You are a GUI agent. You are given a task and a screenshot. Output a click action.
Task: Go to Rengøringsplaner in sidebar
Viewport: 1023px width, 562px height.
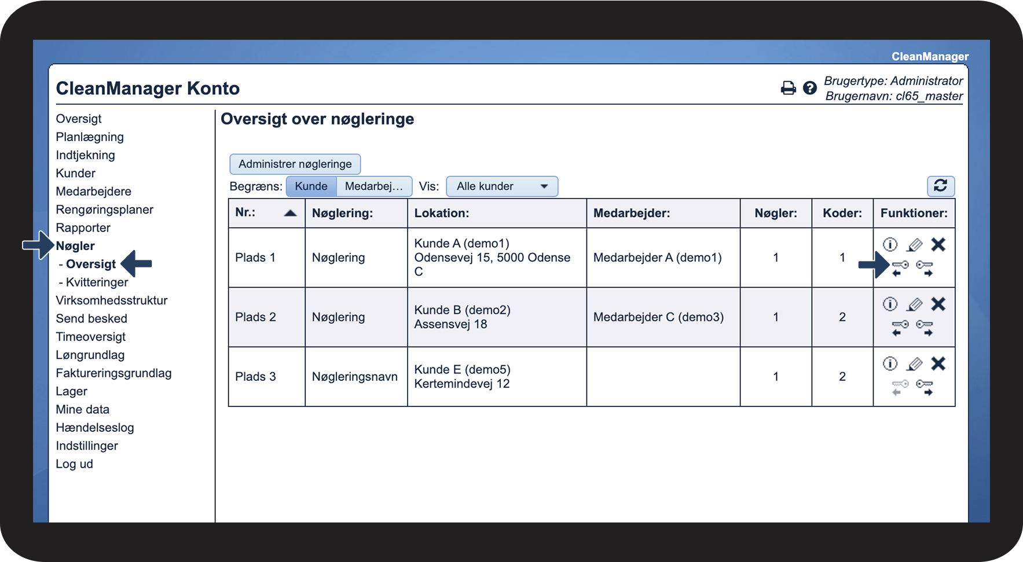point(104,210)
